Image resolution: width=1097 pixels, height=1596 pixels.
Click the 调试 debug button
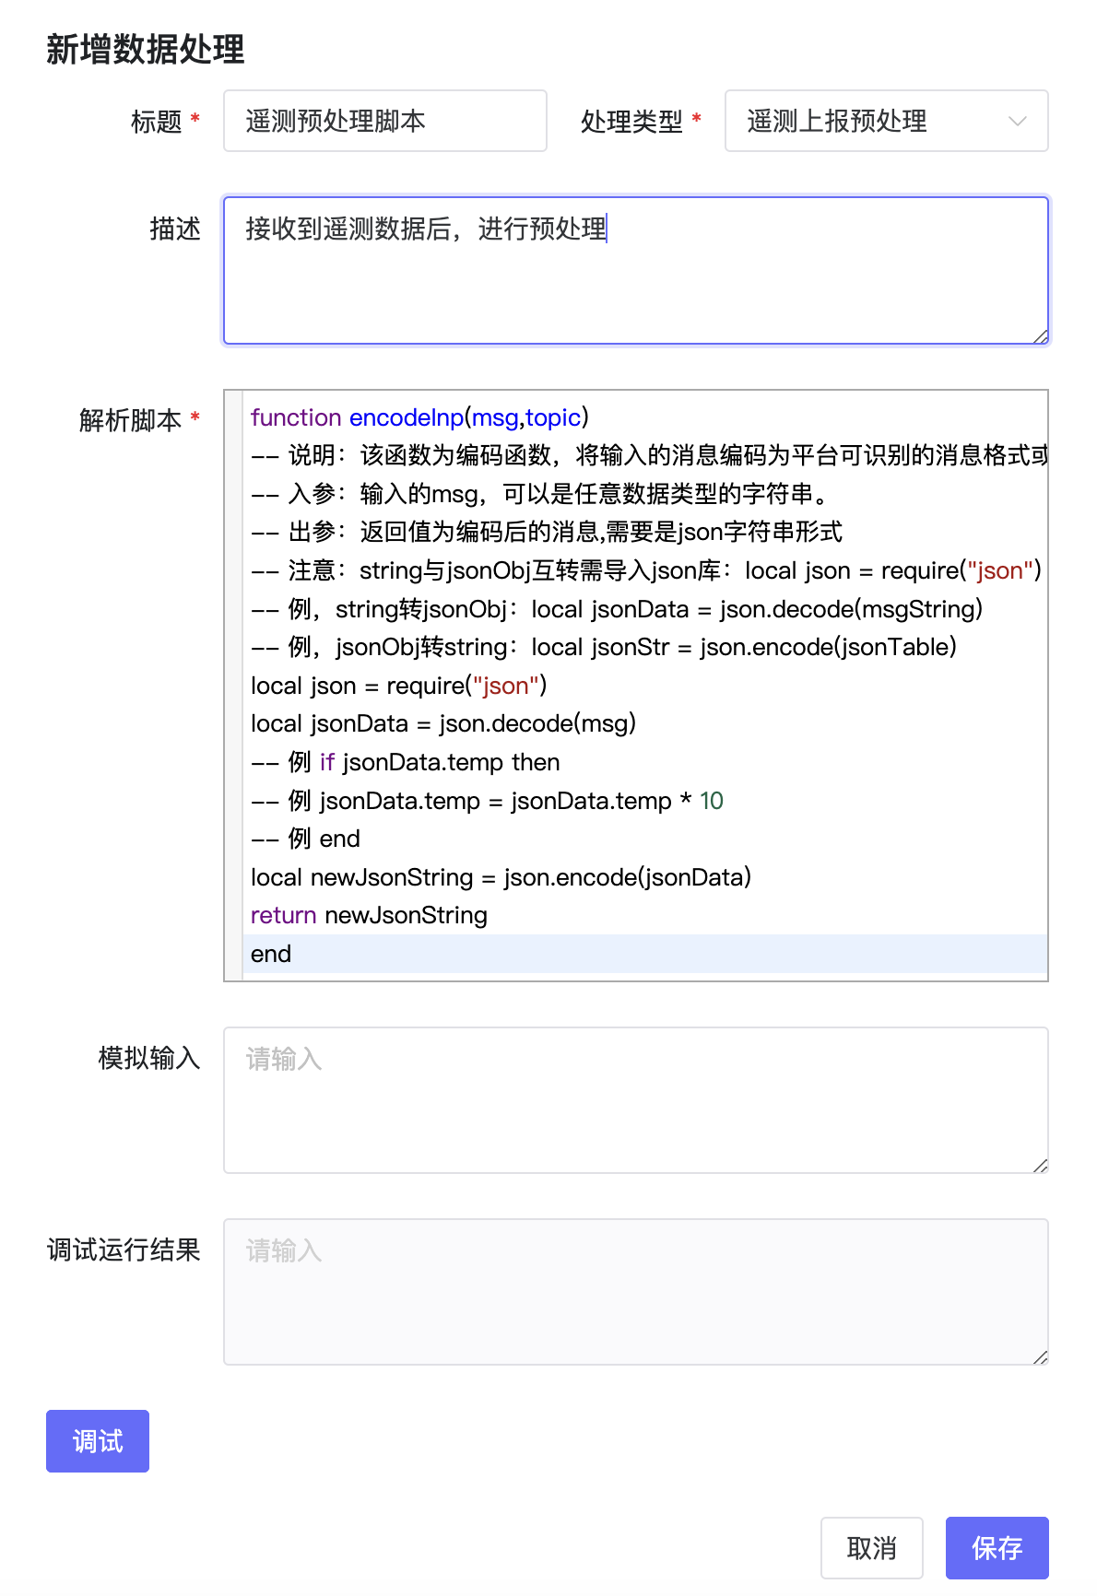(98, 1440)
